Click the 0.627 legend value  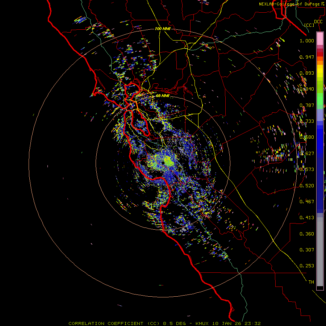(307, 154)
